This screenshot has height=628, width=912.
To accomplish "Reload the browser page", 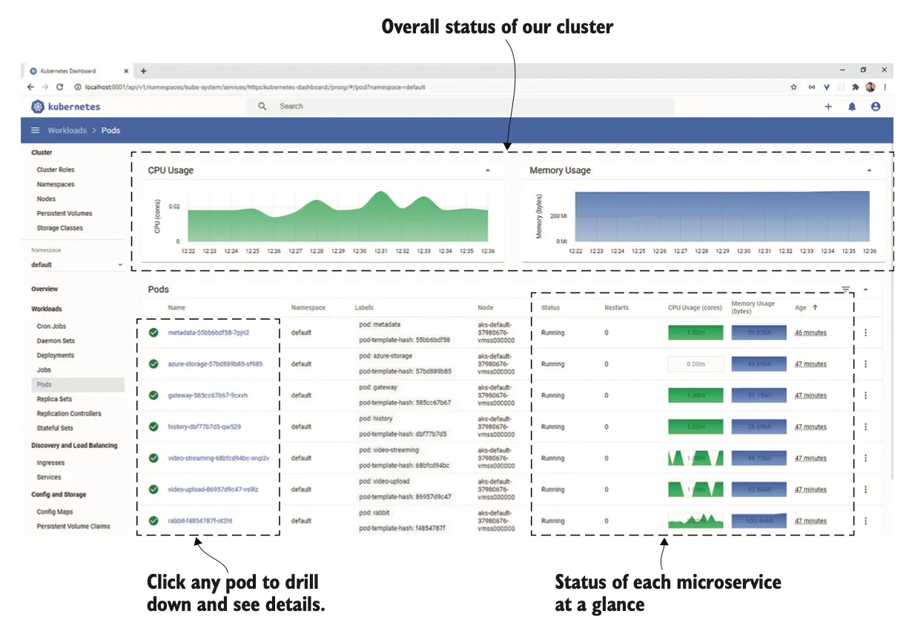I will [60, 87].
